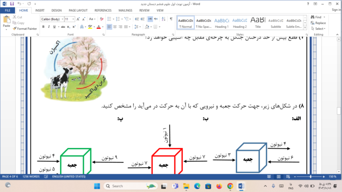
Task: Toggle Bold formatting
Action: (43, 27)
